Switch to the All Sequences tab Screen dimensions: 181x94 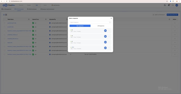(x=101, y=26)
